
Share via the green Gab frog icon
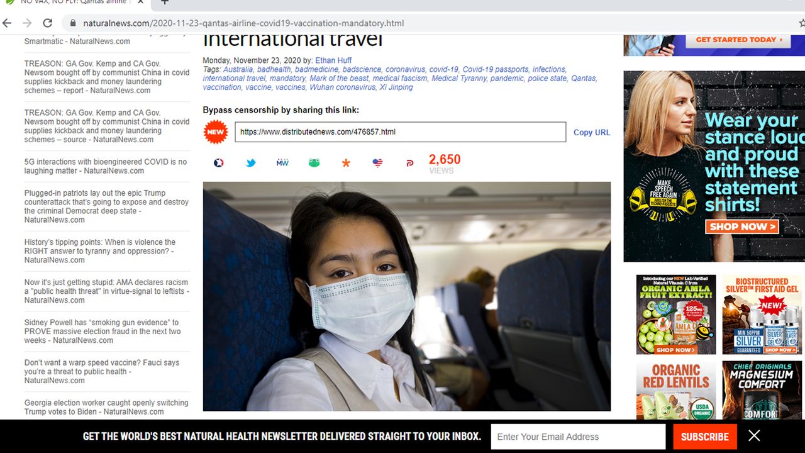[314, 163]
